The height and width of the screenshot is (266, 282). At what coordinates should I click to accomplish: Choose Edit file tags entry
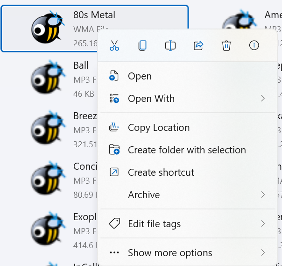click(188, 223)
